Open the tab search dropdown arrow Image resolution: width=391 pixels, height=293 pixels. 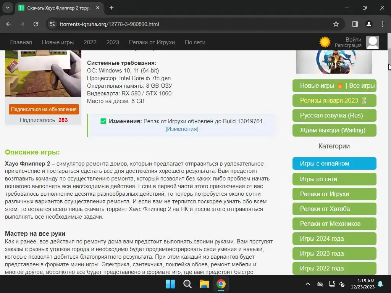coord(8,8)
